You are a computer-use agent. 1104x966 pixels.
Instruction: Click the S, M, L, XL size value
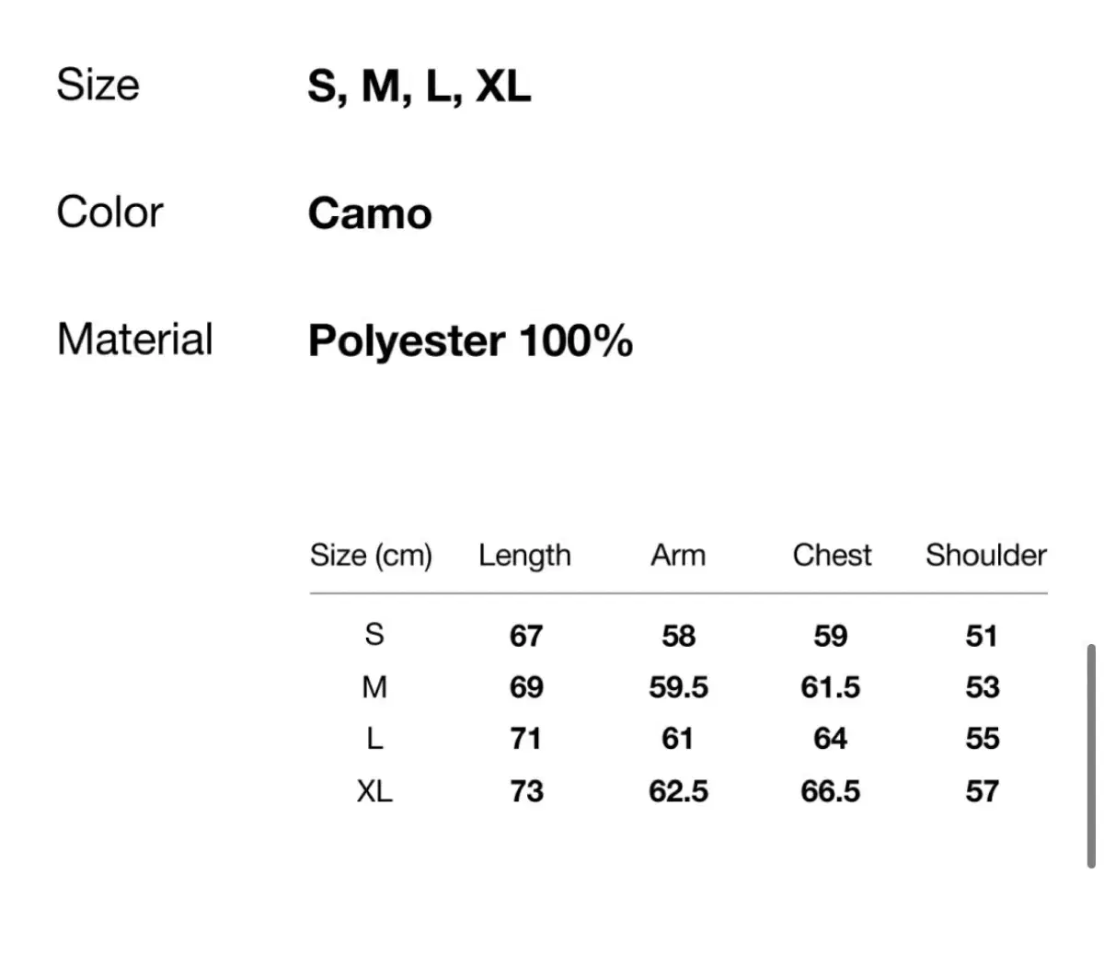420,86
